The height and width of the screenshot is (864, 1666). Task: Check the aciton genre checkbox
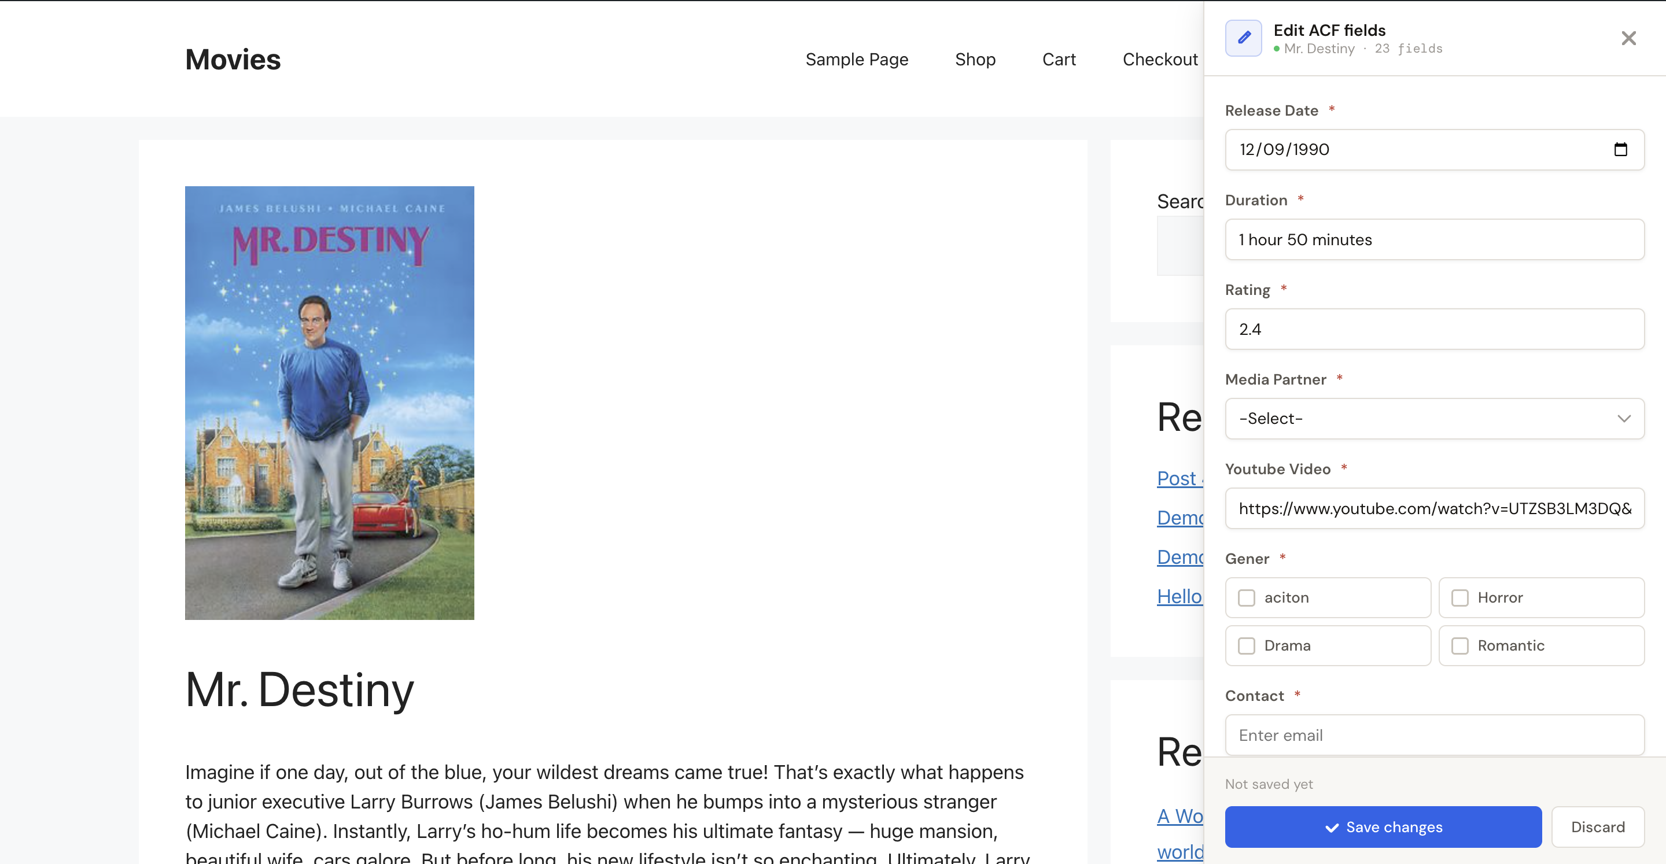tap(1246, 597)
